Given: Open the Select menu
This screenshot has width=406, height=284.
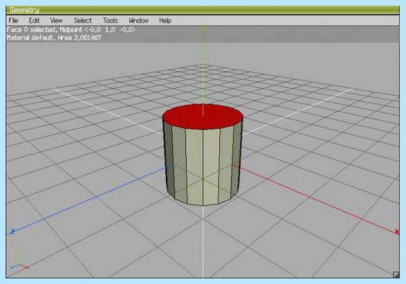Looking at the screenshot, I should click(x=83, y=20).
